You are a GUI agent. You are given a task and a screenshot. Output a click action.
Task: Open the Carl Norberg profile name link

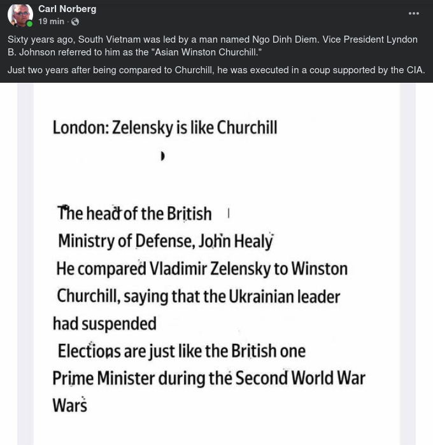tap(67, 9)
